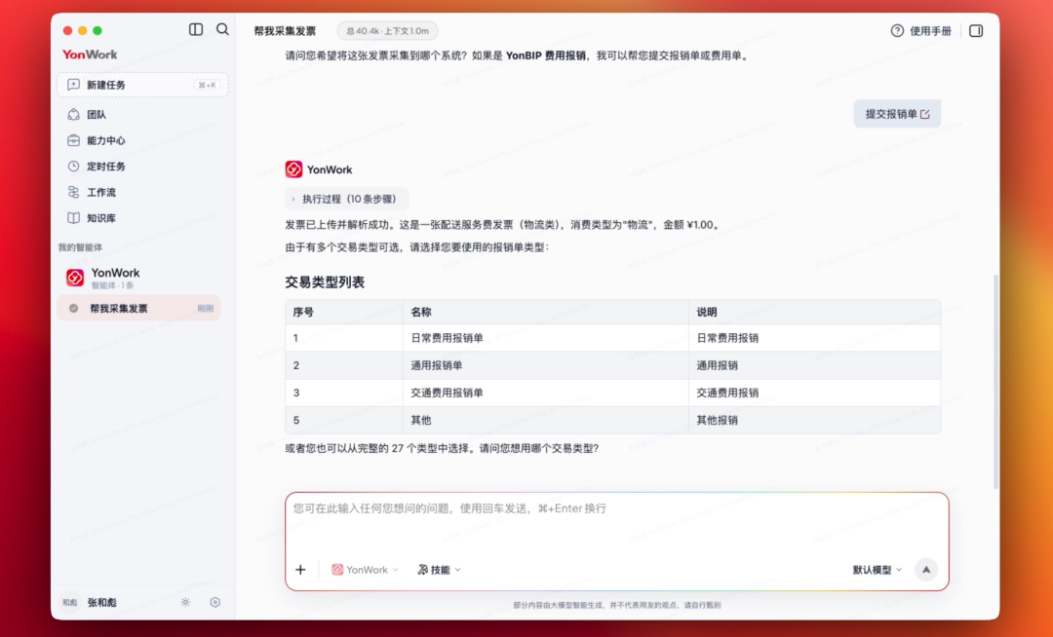Click the help question mark icon

[897, 31]
